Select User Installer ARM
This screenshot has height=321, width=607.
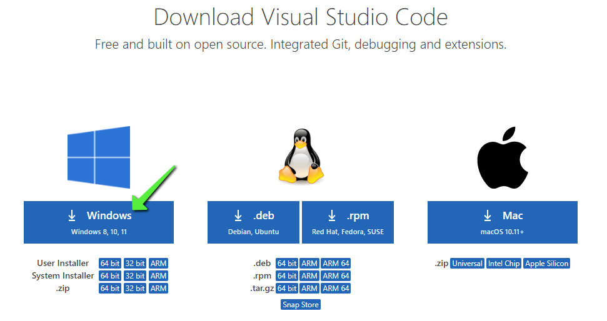158,264
